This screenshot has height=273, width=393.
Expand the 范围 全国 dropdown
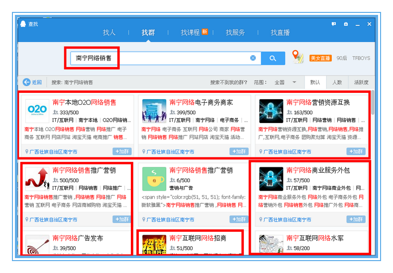(x=285, y=82)
